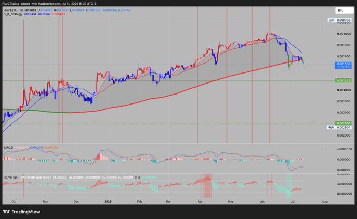357x219 pixels.
Task: Click the Apr label on time axis
Action: 200,202
